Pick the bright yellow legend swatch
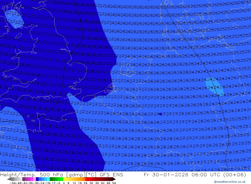This screenshot has width=251, height=184. pos(65,179)
